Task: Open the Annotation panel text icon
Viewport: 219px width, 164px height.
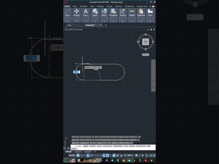Action: tap(86, 11)
